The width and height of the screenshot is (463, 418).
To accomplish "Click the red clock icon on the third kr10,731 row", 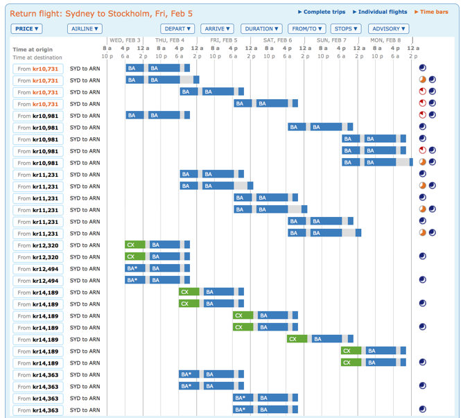I will click(423, 92).
